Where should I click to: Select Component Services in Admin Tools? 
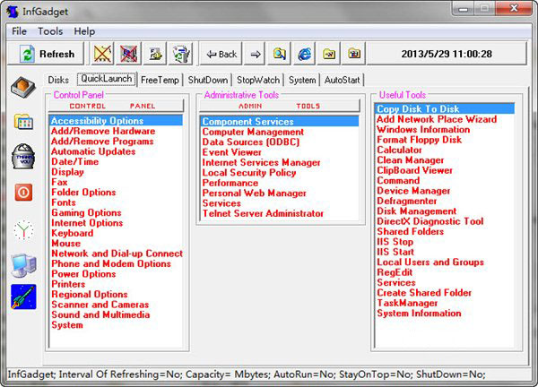280,121
